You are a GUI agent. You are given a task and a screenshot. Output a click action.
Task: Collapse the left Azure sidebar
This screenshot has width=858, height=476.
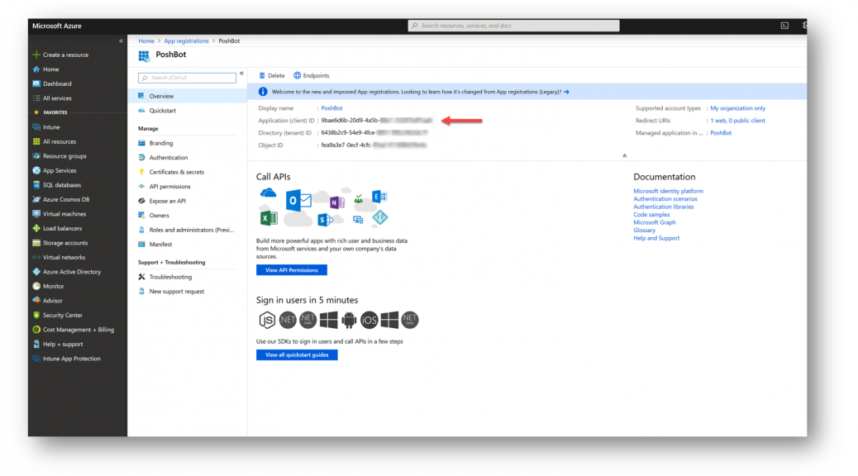click(121, 41)
